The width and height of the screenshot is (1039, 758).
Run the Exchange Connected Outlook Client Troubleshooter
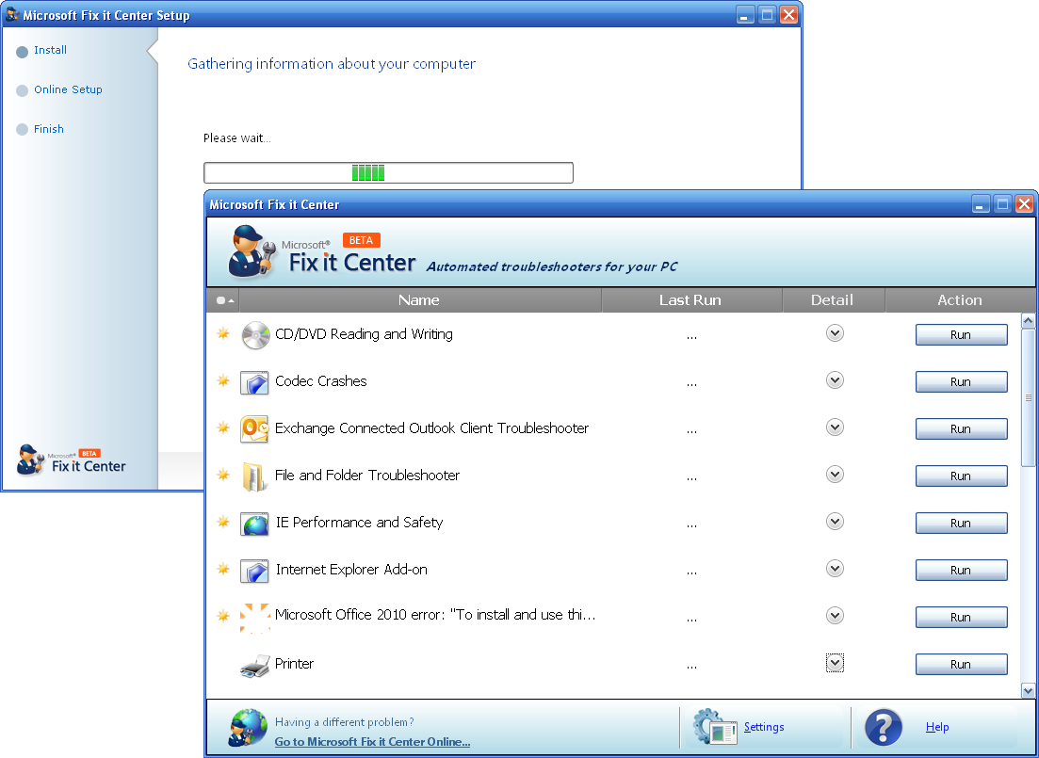pos(962,428)
